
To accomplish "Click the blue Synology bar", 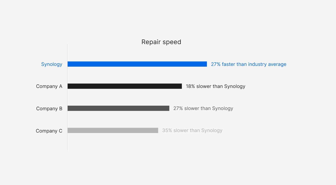I will 137,64.
